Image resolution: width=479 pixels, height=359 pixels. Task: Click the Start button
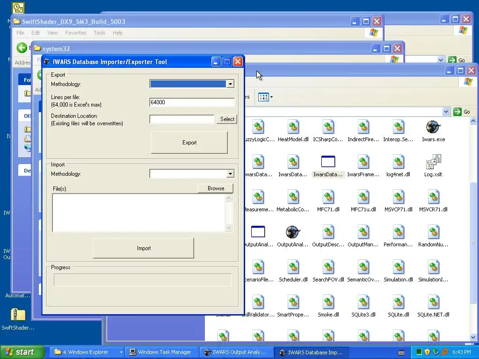22,352
